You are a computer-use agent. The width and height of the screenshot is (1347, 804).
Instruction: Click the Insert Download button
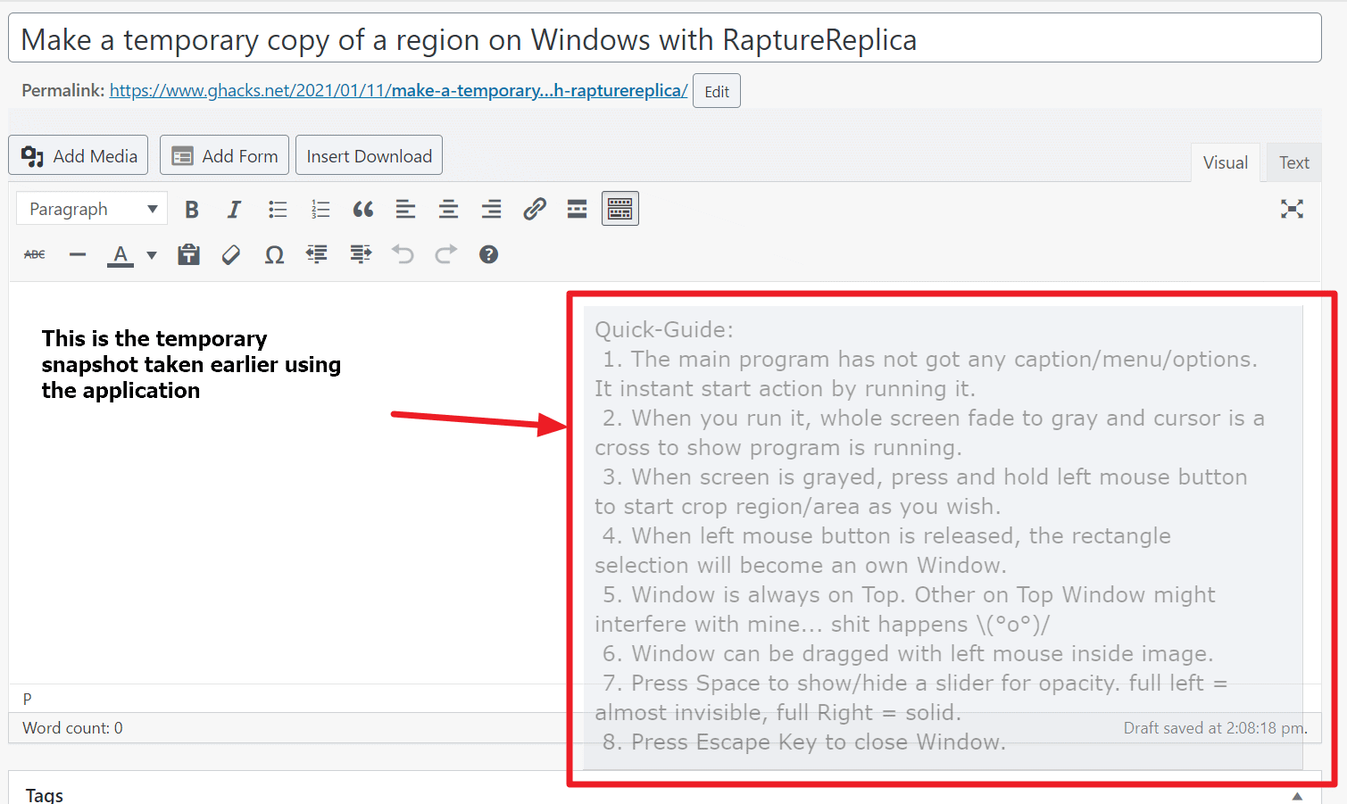369,155
